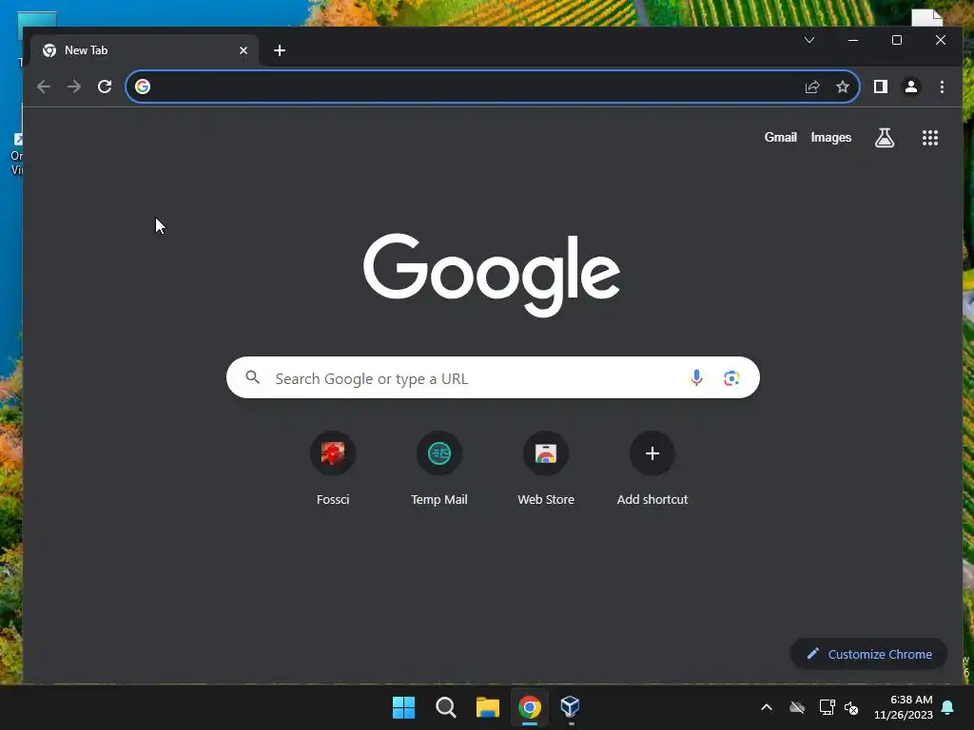Close the New Tab tab
The image size is (974, 730).
[x=243, y=50]
